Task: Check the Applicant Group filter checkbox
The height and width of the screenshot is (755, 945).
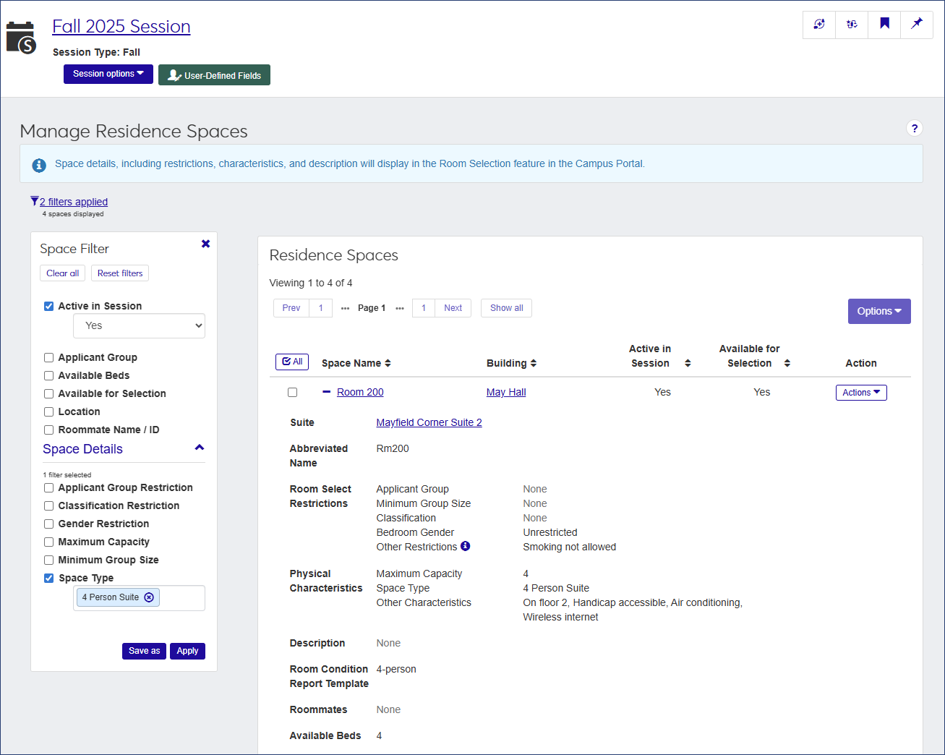Action: [48, 357]
